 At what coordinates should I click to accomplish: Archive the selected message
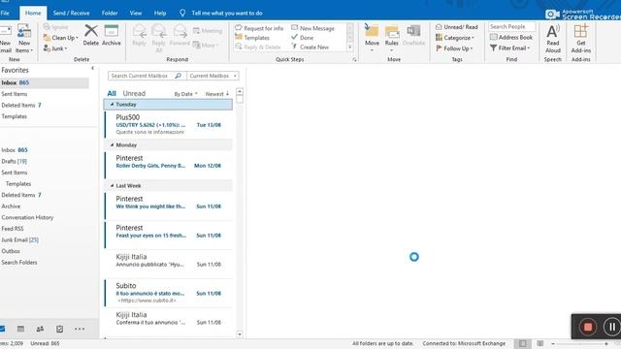pyautogui.click(x=112, y=35)
